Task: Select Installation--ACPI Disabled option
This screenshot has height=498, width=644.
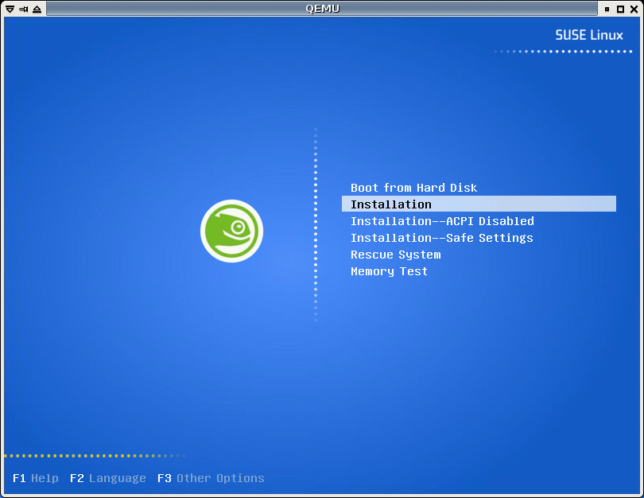Action: 442,221
